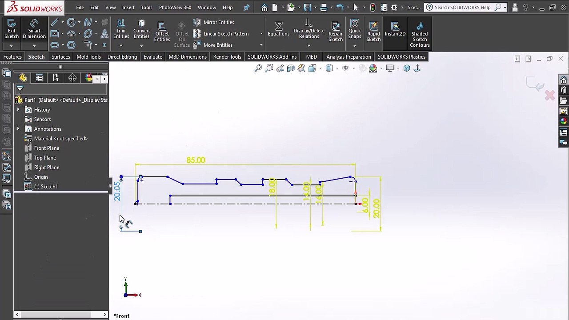Toggle Shaded Sketch Contours
Viewport: 569px width, 320px height.
tap(420, 34)
